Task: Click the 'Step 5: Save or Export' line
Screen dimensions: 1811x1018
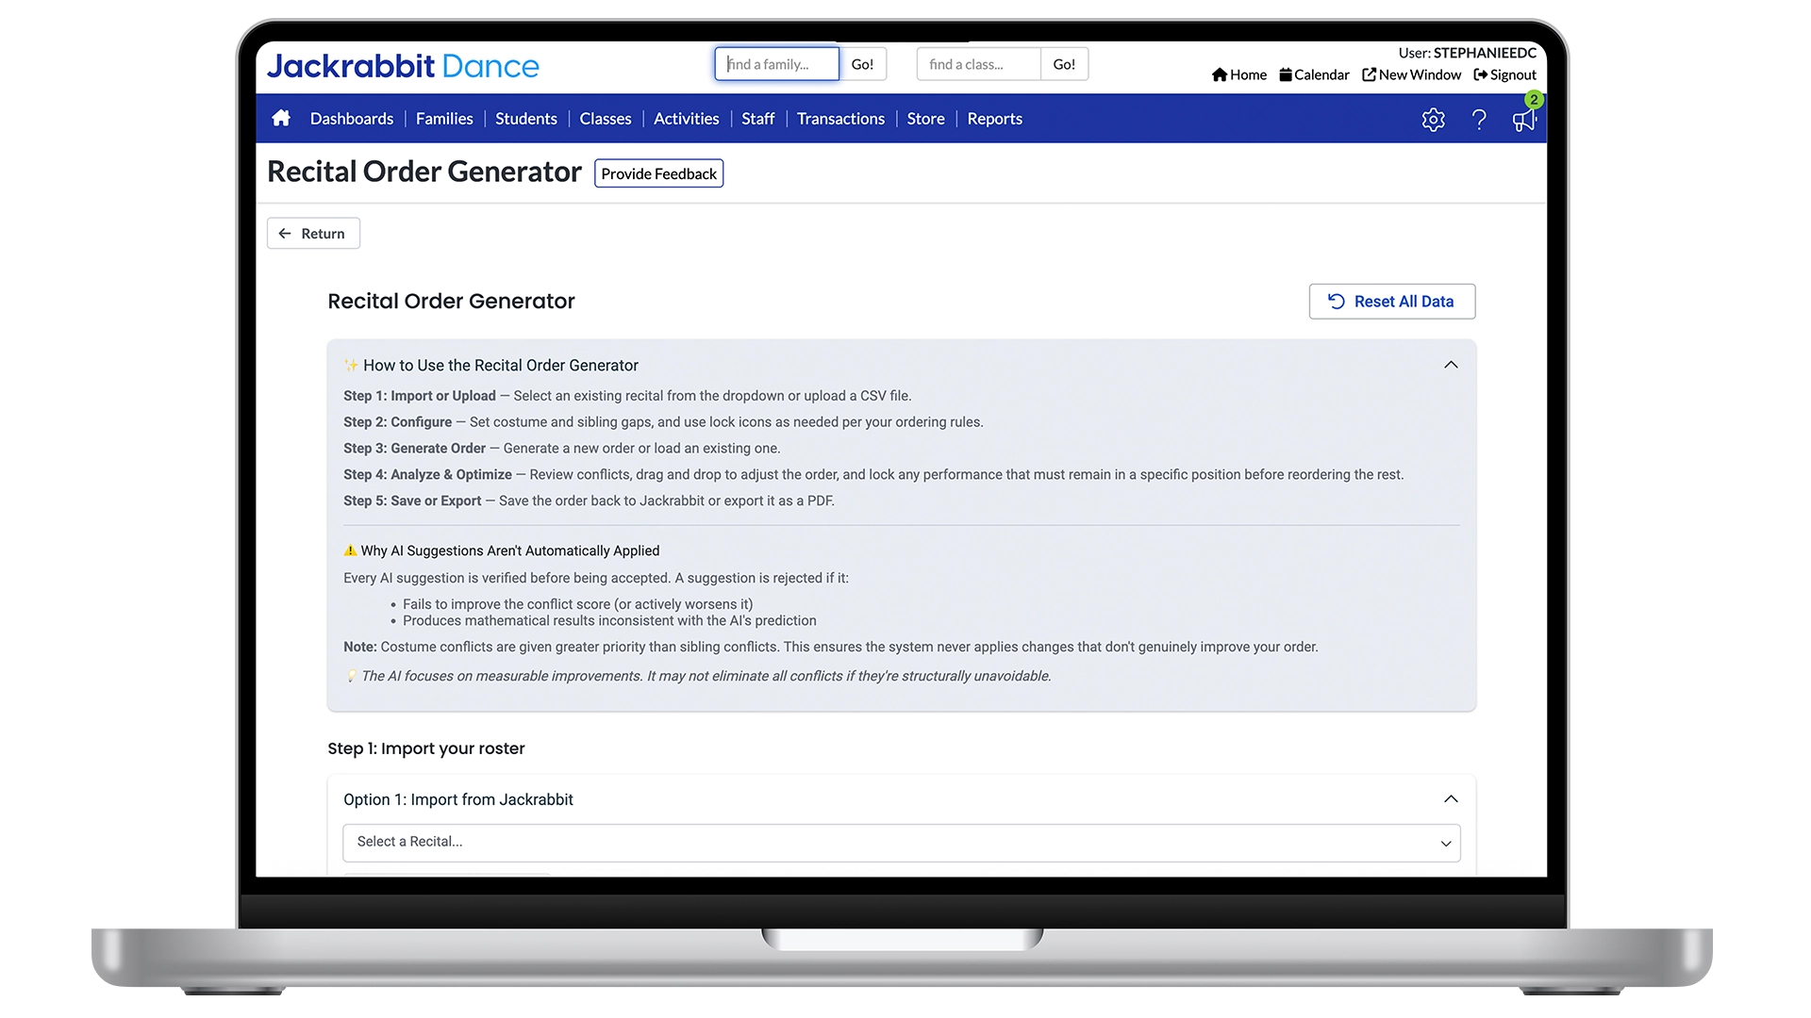Action: 589,501
